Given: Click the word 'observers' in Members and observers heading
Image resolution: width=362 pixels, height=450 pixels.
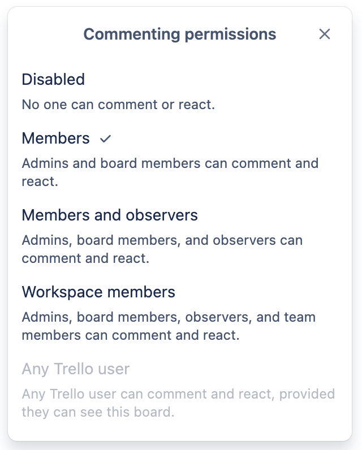Looking at the screenshot, I should click(162, 215).
